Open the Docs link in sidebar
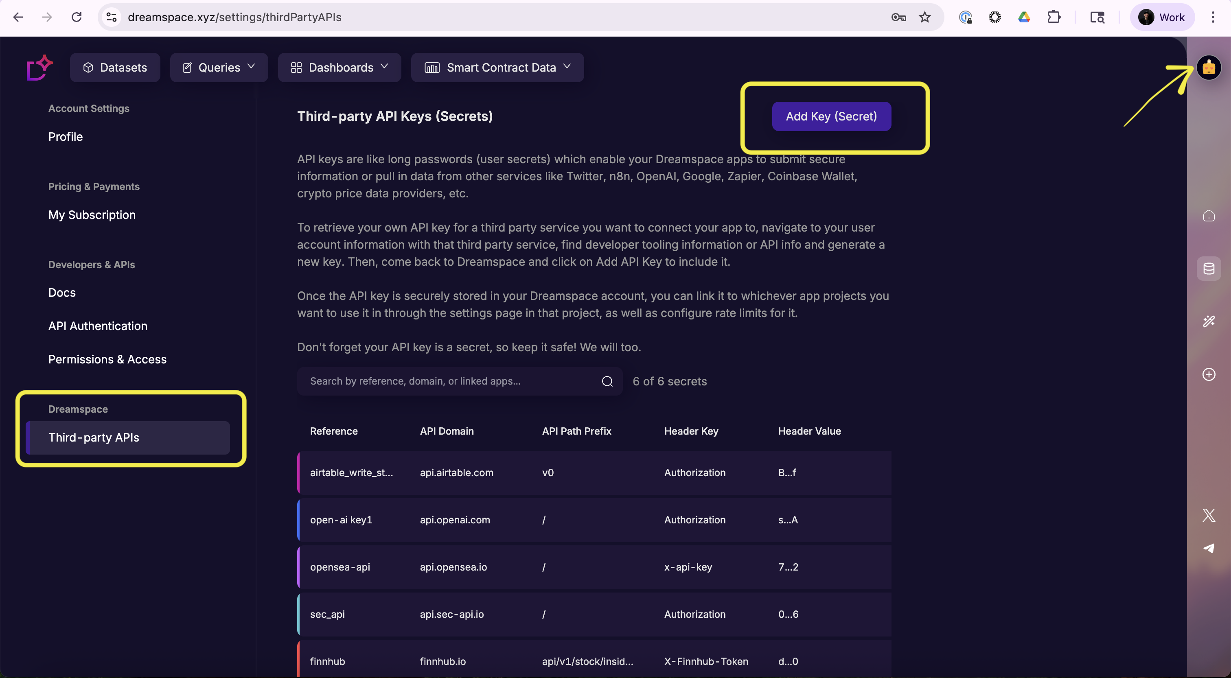The width and height of the screenshot is (1231, 678). point(61,293)
